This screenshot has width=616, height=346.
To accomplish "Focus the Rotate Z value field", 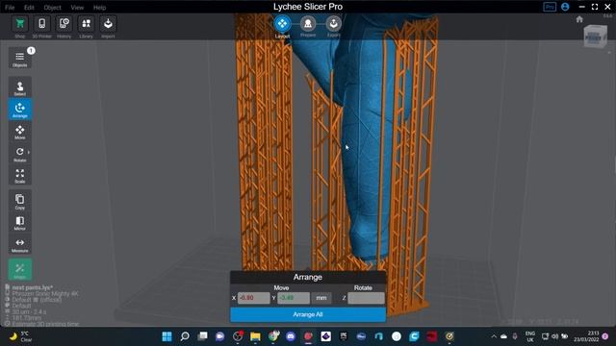I will click(366, 298).
